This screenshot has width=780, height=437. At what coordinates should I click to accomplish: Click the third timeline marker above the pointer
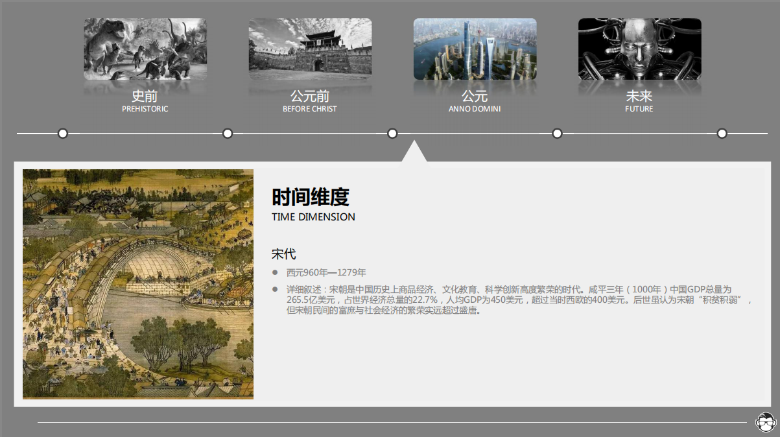(392, 134)
